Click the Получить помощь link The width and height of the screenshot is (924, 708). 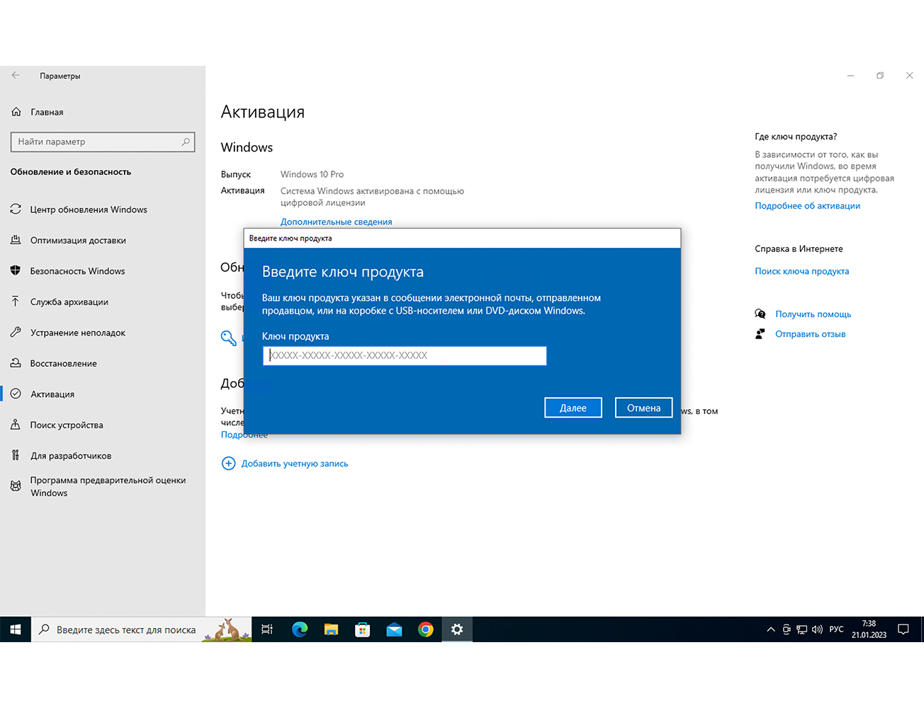pos(813,314)
